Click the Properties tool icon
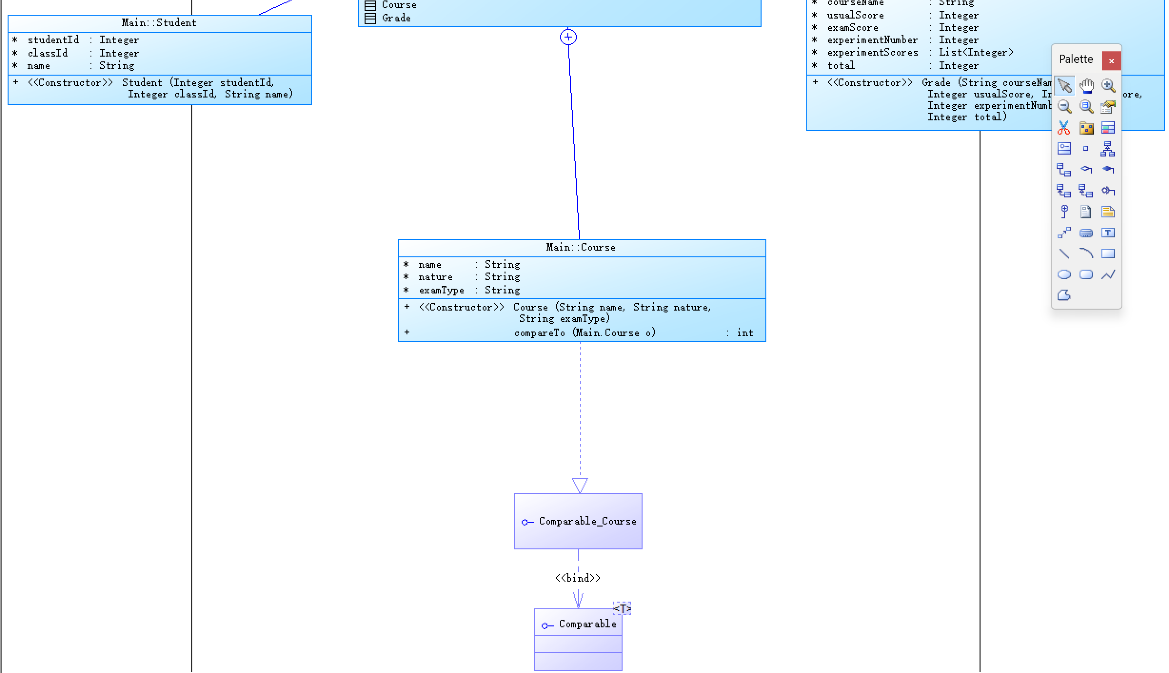Viewport: 1169px width, 673px height. (x=1108, y=107)
